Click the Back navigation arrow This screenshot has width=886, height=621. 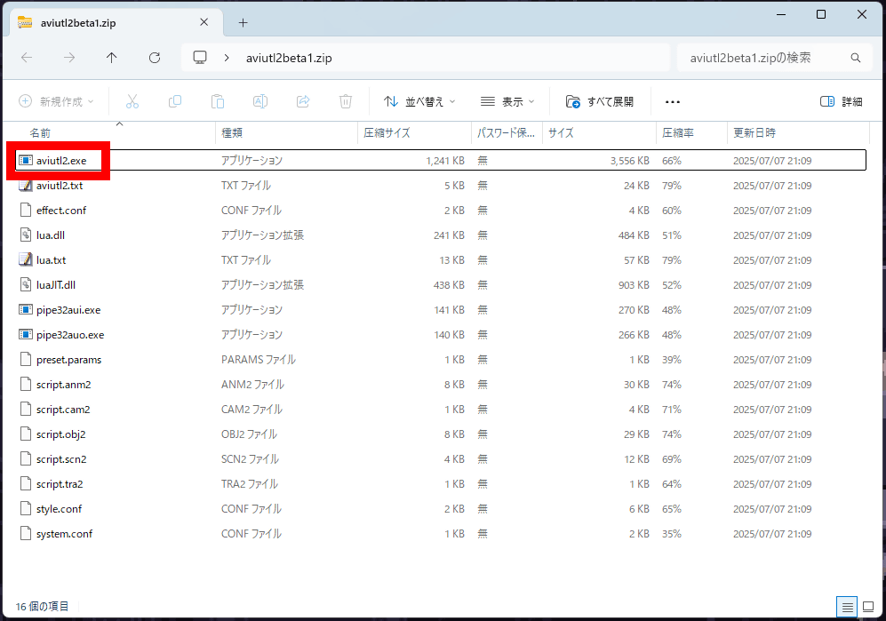[27, 58]
